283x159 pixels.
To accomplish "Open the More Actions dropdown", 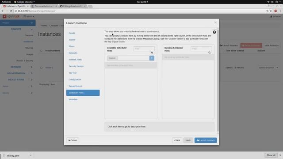I will (272, 45).
